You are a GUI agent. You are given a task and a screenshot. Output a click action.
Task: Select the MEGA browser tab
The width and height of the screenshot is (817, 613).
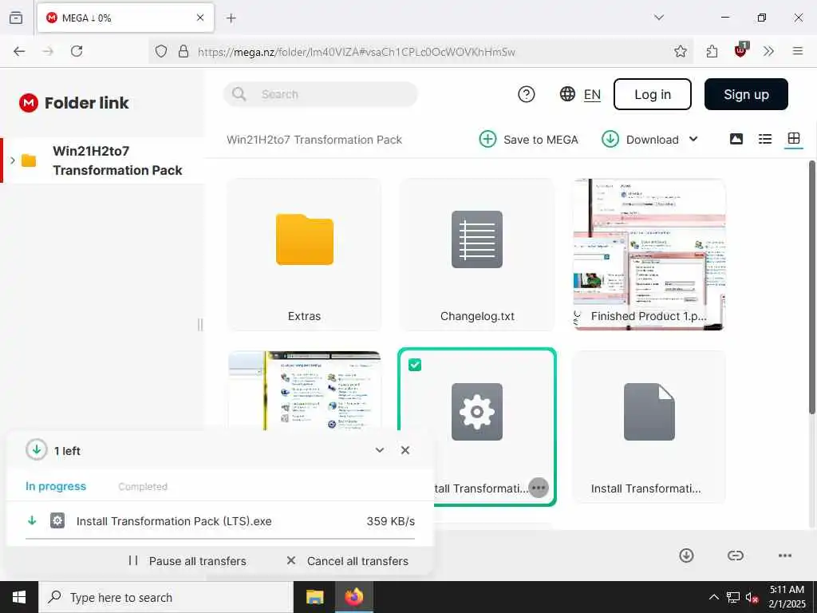[125, 18]
